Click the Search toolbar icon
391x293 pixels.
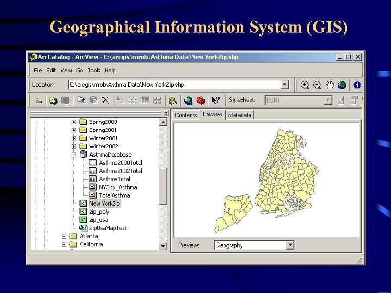click(173, 100)
